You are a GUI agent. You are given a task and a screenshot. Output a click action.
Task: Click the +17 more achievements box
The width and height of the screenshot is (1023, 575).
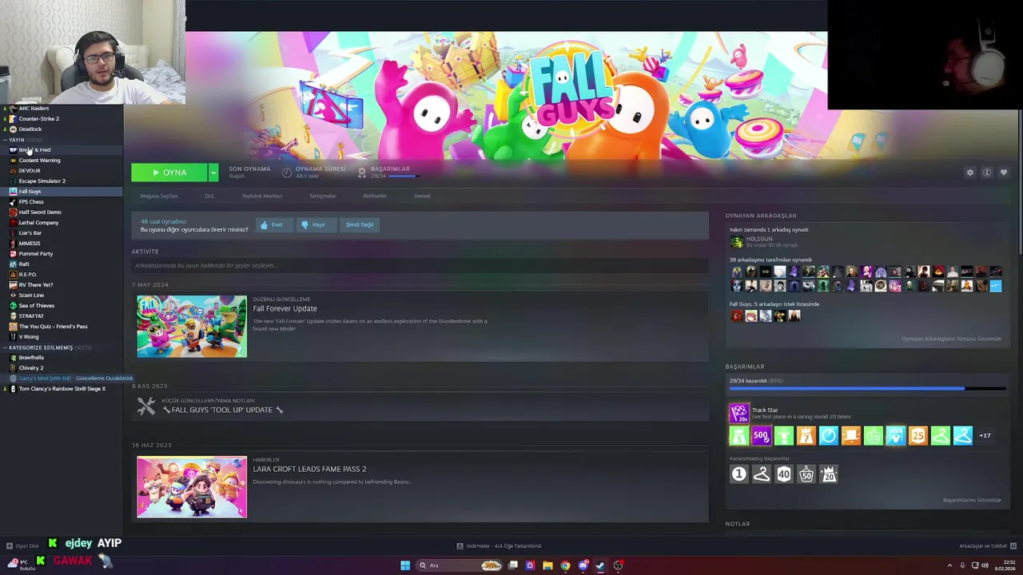pyautogui.click(x=985, y=435)
